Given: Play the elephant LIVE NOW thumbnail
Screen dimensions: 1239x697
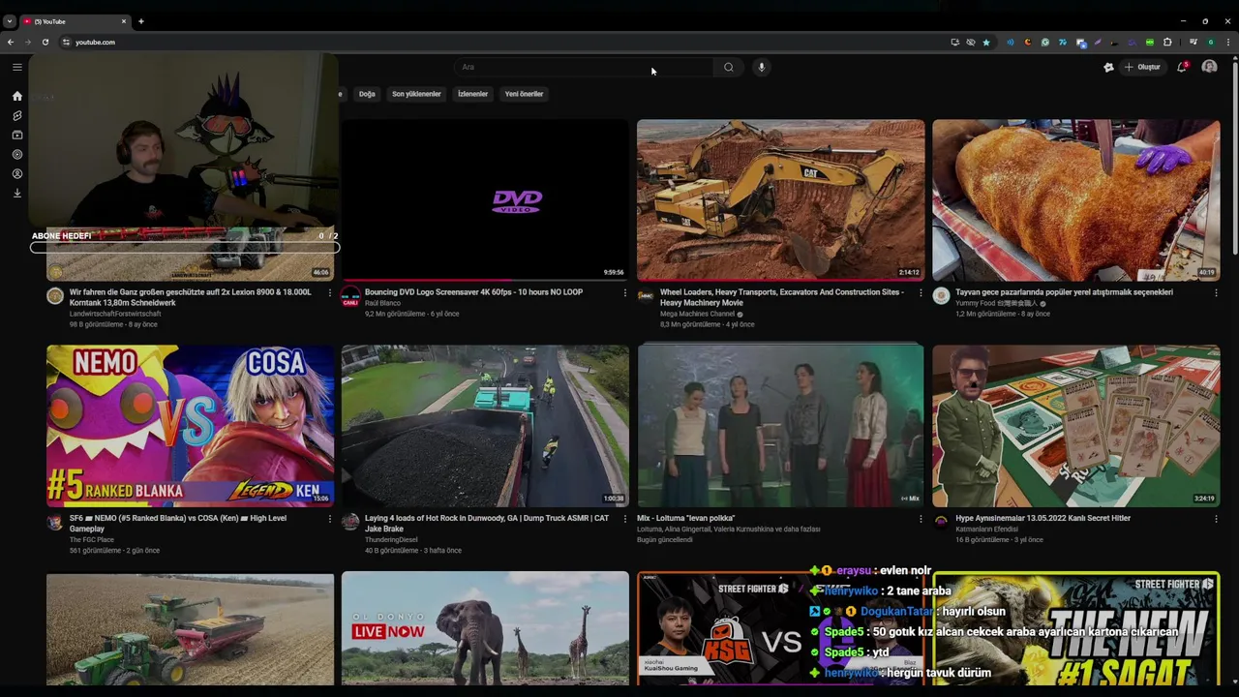Looking at the screenshot, I should coord(485,628).
